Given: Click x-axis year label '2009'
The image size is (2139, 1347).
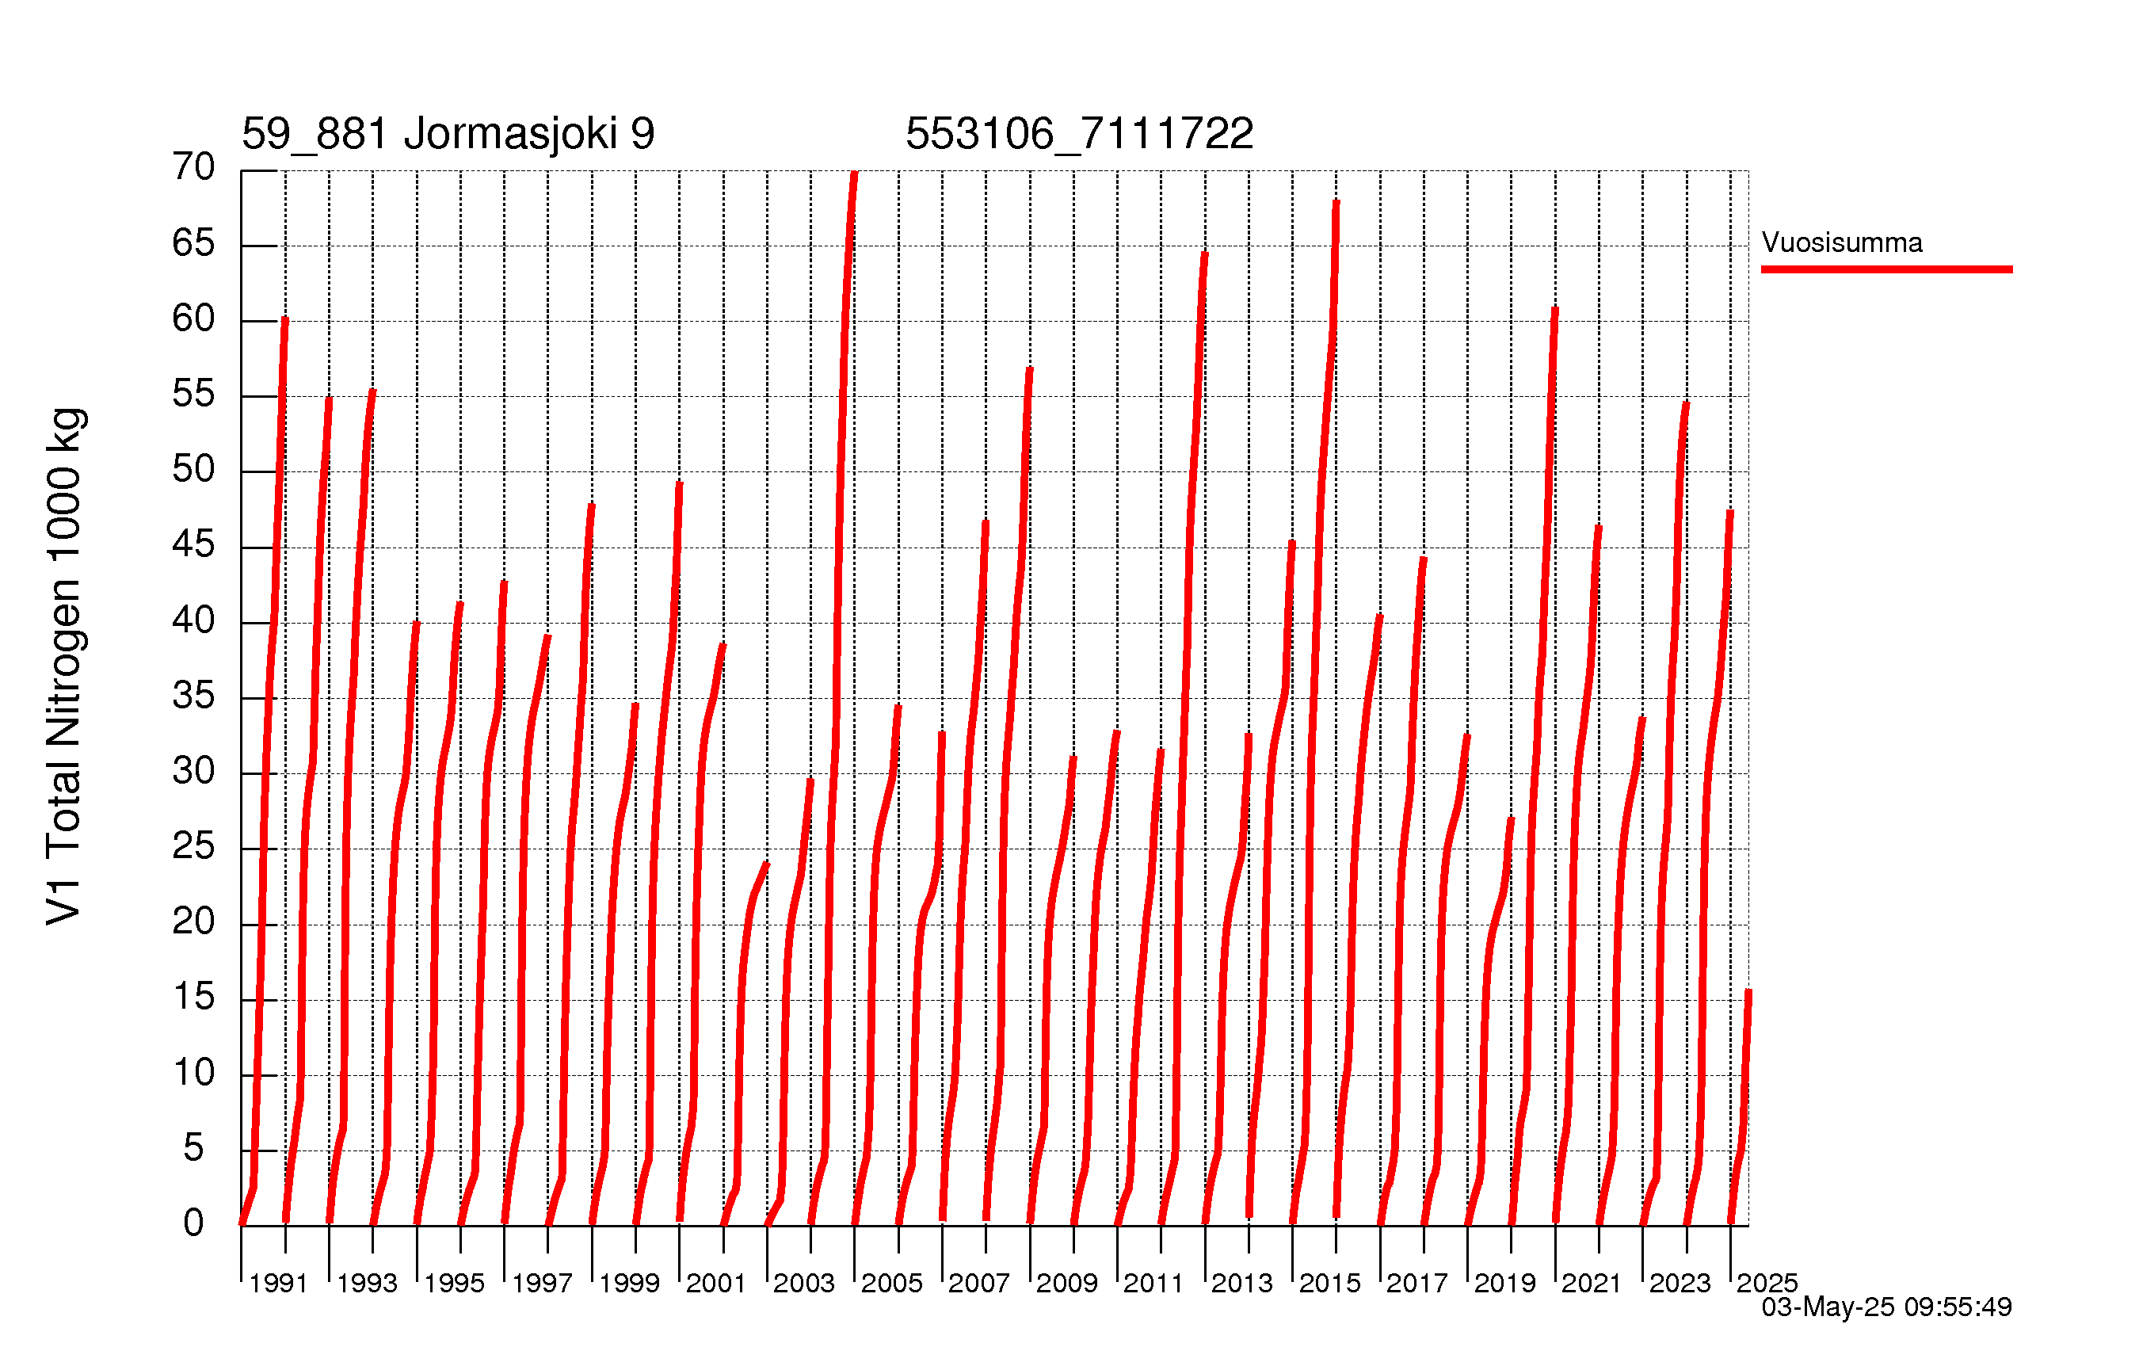Looking at the screenshot, I should (x=1067, y=1284).
